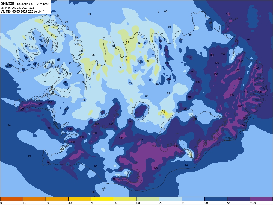Pick the 30–40 golden yellow legend swatch
Image resolution: width=273 pixels, height=205 pixels.
click(80, 199)
